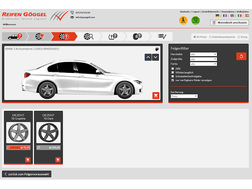Raise the car with the up arrow
The image size is (252, 189).
148,57
